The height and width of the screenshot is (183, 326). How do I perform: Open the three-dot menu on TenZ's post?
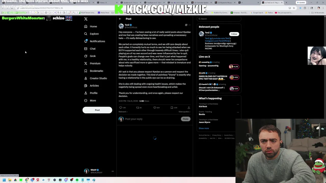click(x=189, y=25)
